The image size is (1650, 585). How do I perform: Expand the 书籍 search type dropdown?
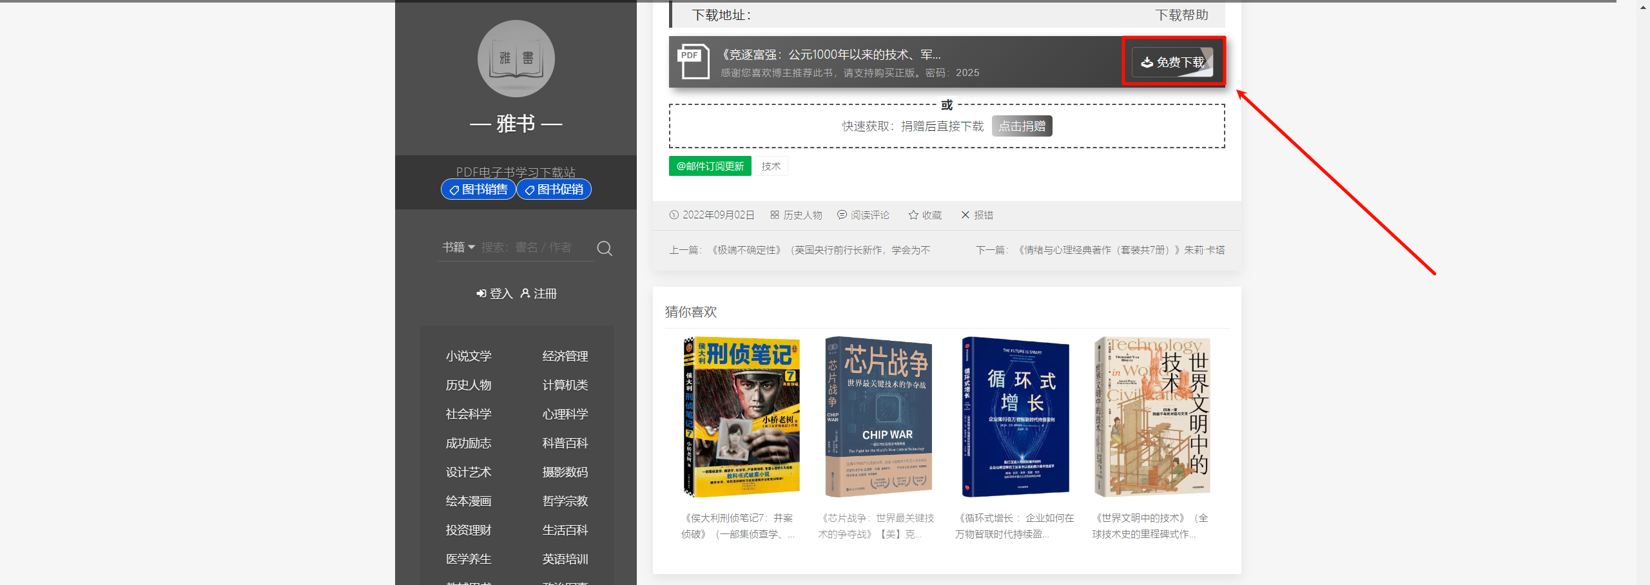point(458,247)
